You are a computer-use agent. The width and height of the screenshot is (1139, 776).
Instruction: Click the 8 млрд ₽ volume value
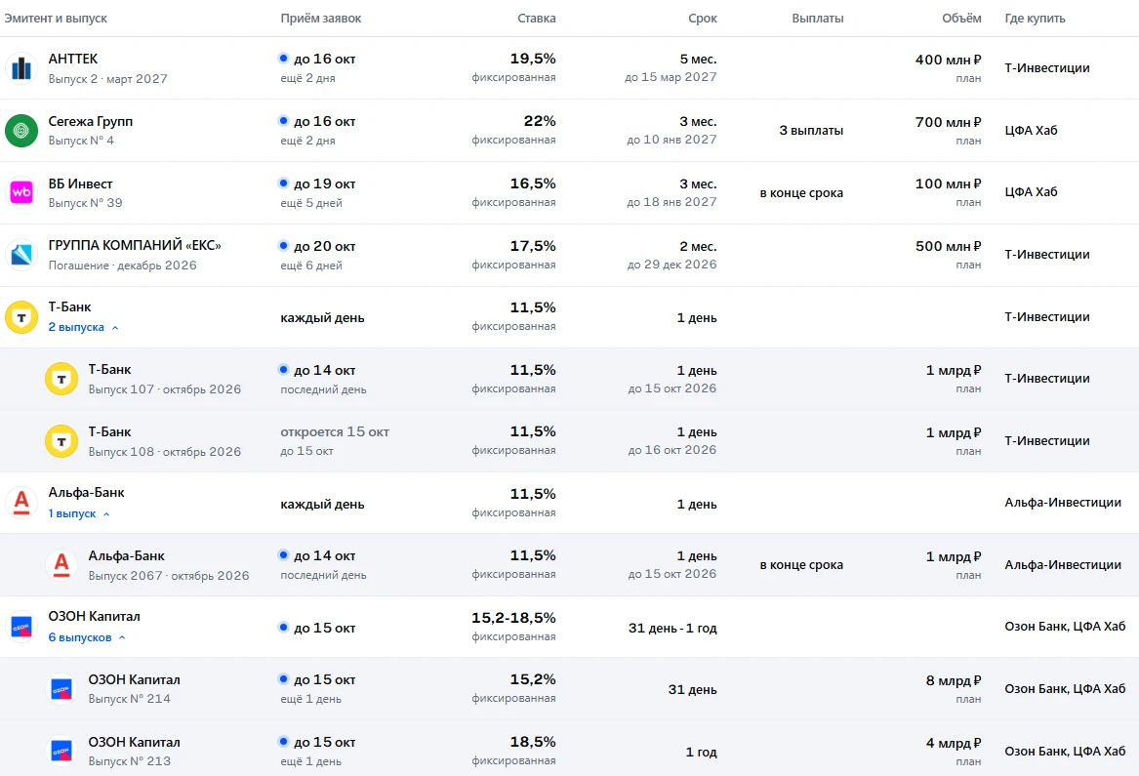point(953,680)
